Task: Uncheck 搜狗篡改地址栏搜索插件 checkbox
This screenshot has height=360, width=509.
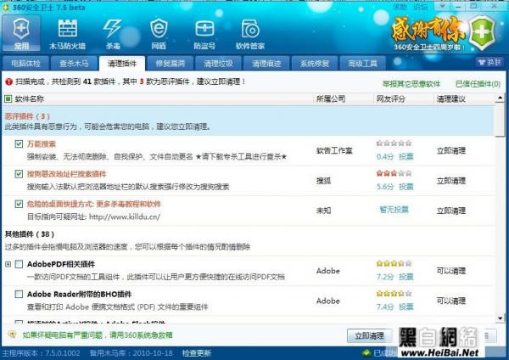Action: point(19,174)
